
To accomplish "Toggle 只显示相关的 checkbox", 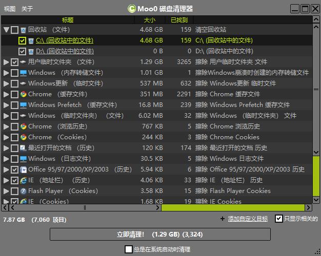I will tap(278, 219).
